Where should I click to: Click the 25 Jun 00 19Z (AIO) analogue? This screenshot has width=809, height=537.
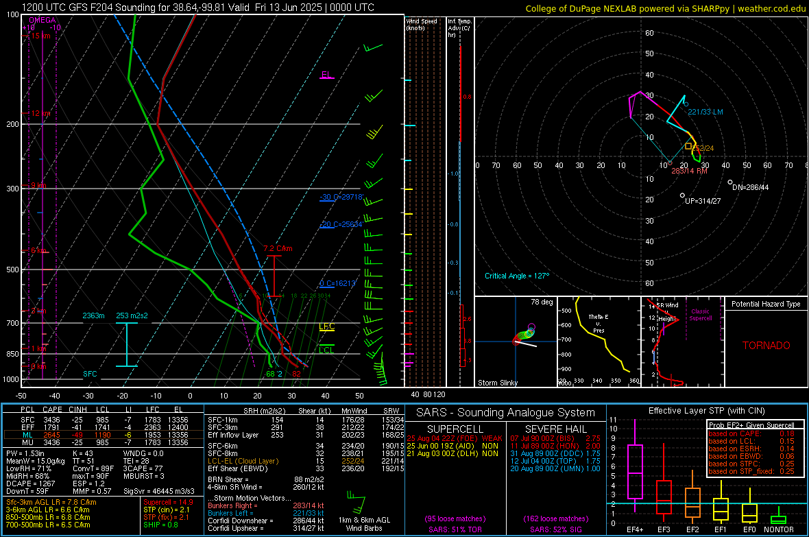452,446
